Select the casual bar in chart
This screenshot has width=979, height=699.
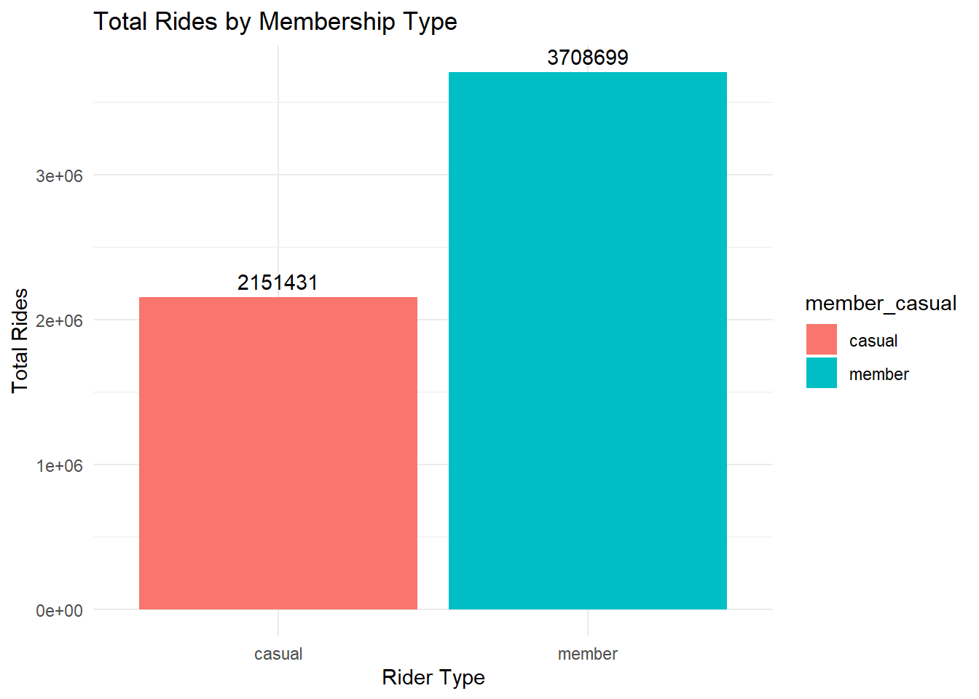click(x=278, y=453)
